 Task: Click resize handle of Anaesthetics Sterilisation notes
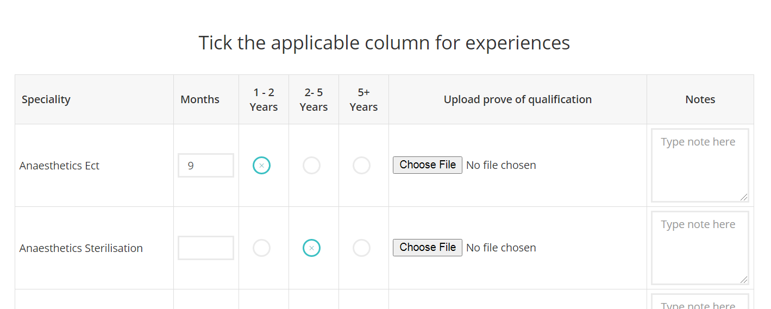pos(744,280)
